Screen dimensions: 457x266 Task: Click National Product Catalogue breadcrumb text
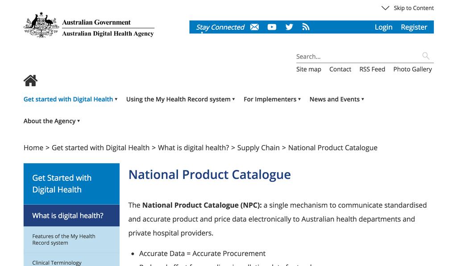click(332, 148)
